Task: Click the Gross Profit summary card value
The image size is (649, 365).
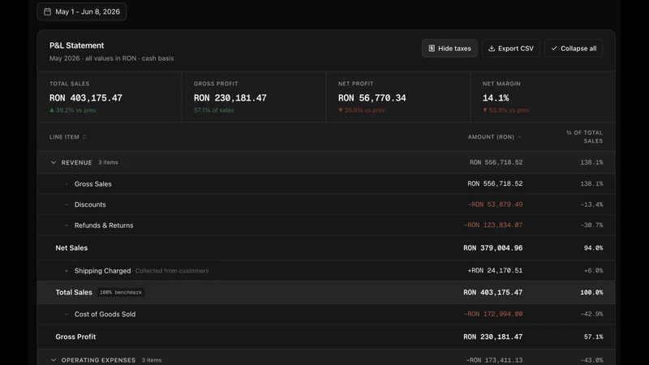Action: (x=230, y=98)
